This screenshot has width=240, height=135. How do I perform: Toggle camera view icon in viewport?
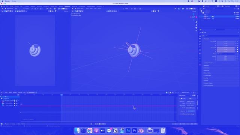[x=196, y=28]
